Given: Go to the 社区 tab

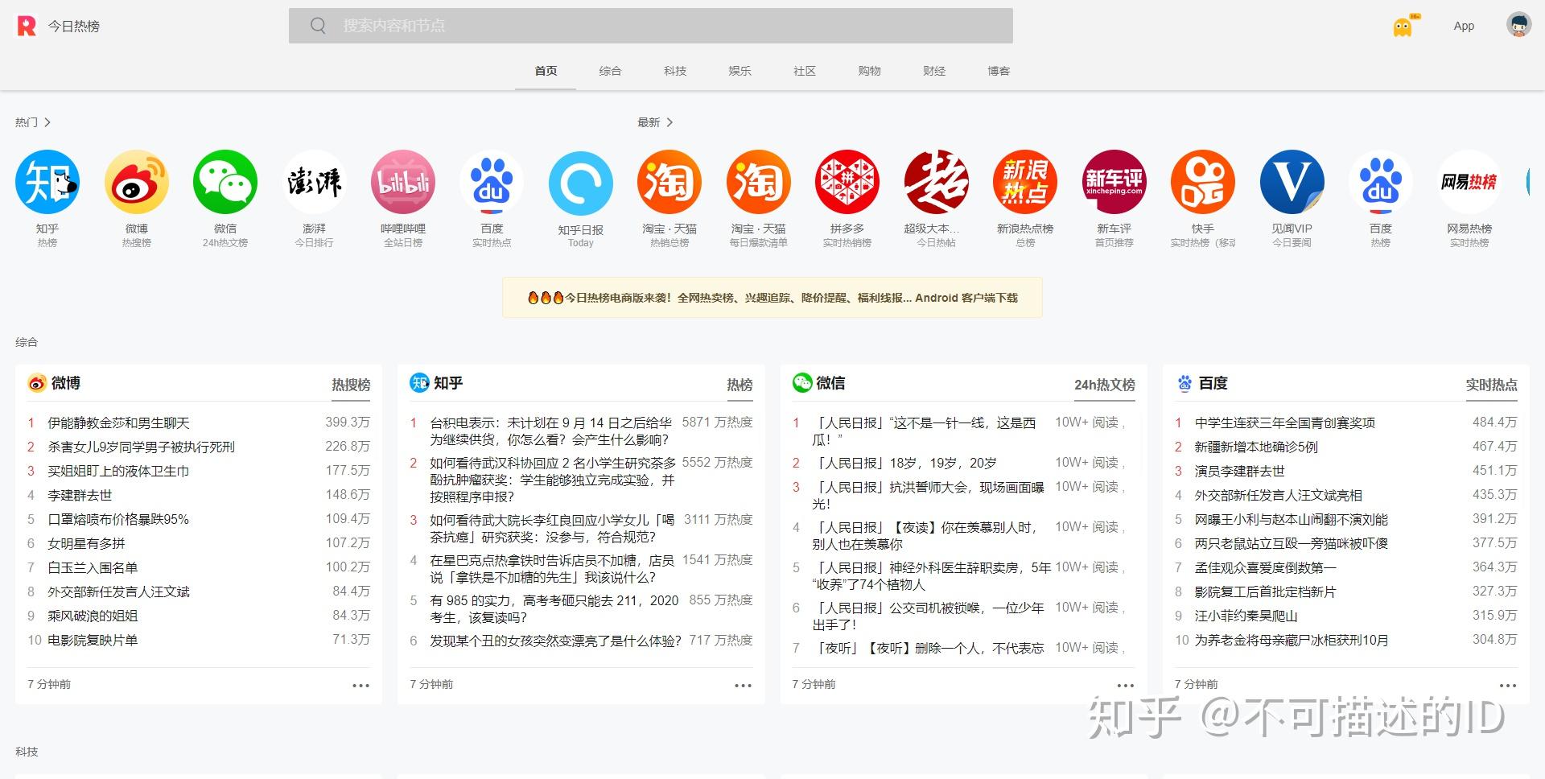Looking at the screenshot, I should tap(805, 71).
